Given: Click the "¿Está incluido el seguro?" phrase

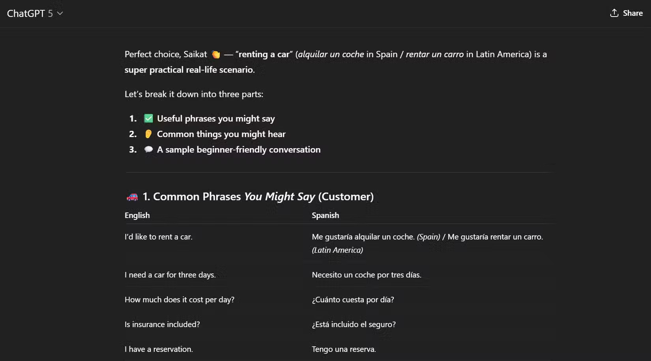Looking at the screenshot, I should (353, 324).
